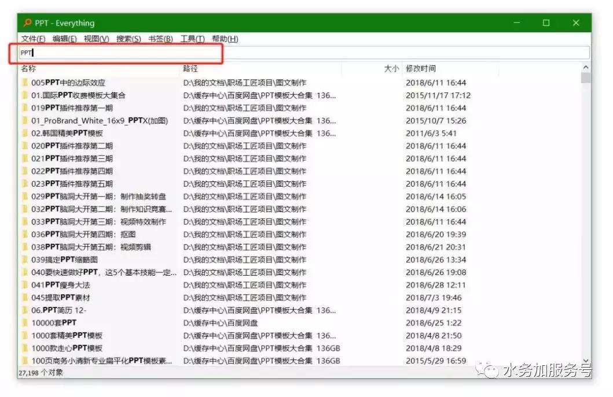Click the 路径 column header
Image resolution: width=613 pixels, height=397 pixels.
pyautogui.click(x=191, y=68)
